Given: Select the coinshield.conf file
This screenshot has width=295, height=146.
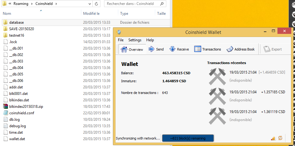Looking at the screenshot, I should point(22,113).
